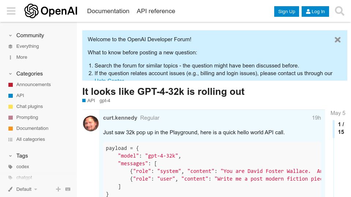Viewport: 351px width, 197px height.
Task: Select the Announcements category
Action: (34, 84)
